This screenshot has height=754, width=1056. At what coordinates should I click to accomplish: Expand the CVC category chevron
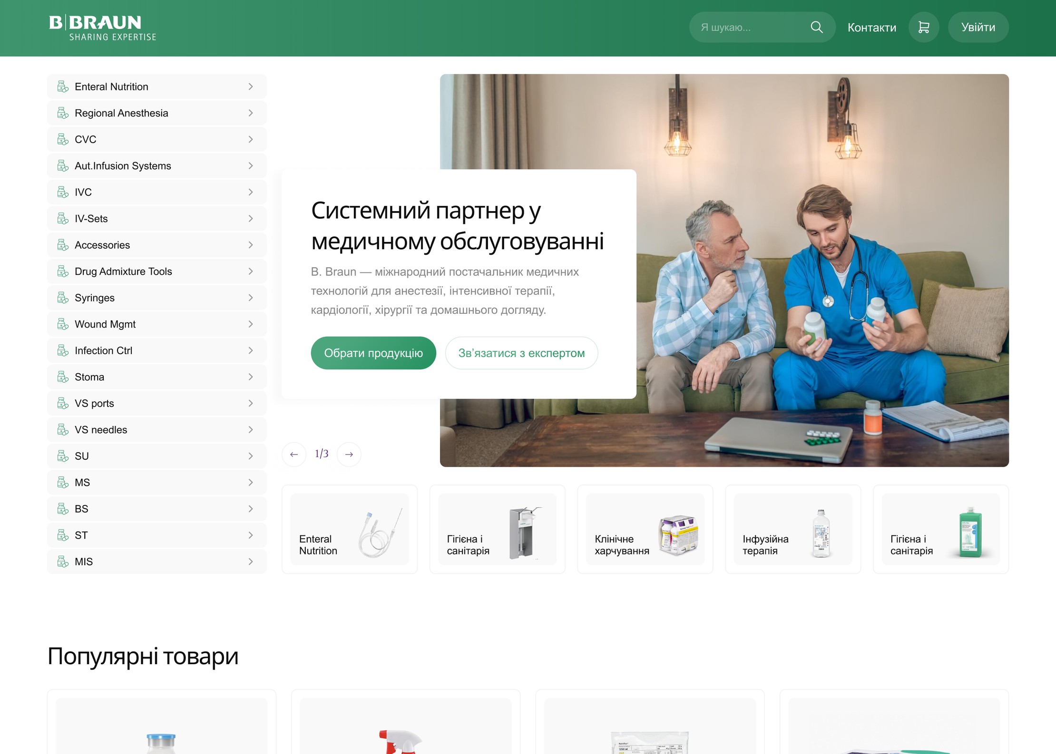[x=251, y=139]
